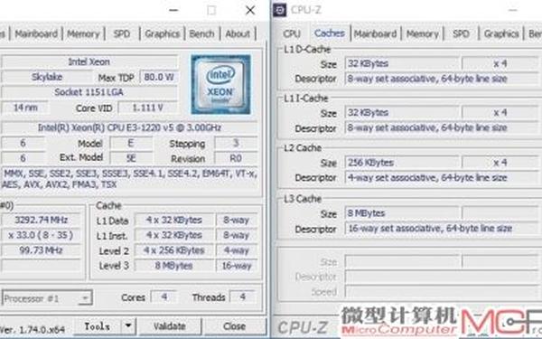
Task: Click the Tools button
Action: click(98, 325)
